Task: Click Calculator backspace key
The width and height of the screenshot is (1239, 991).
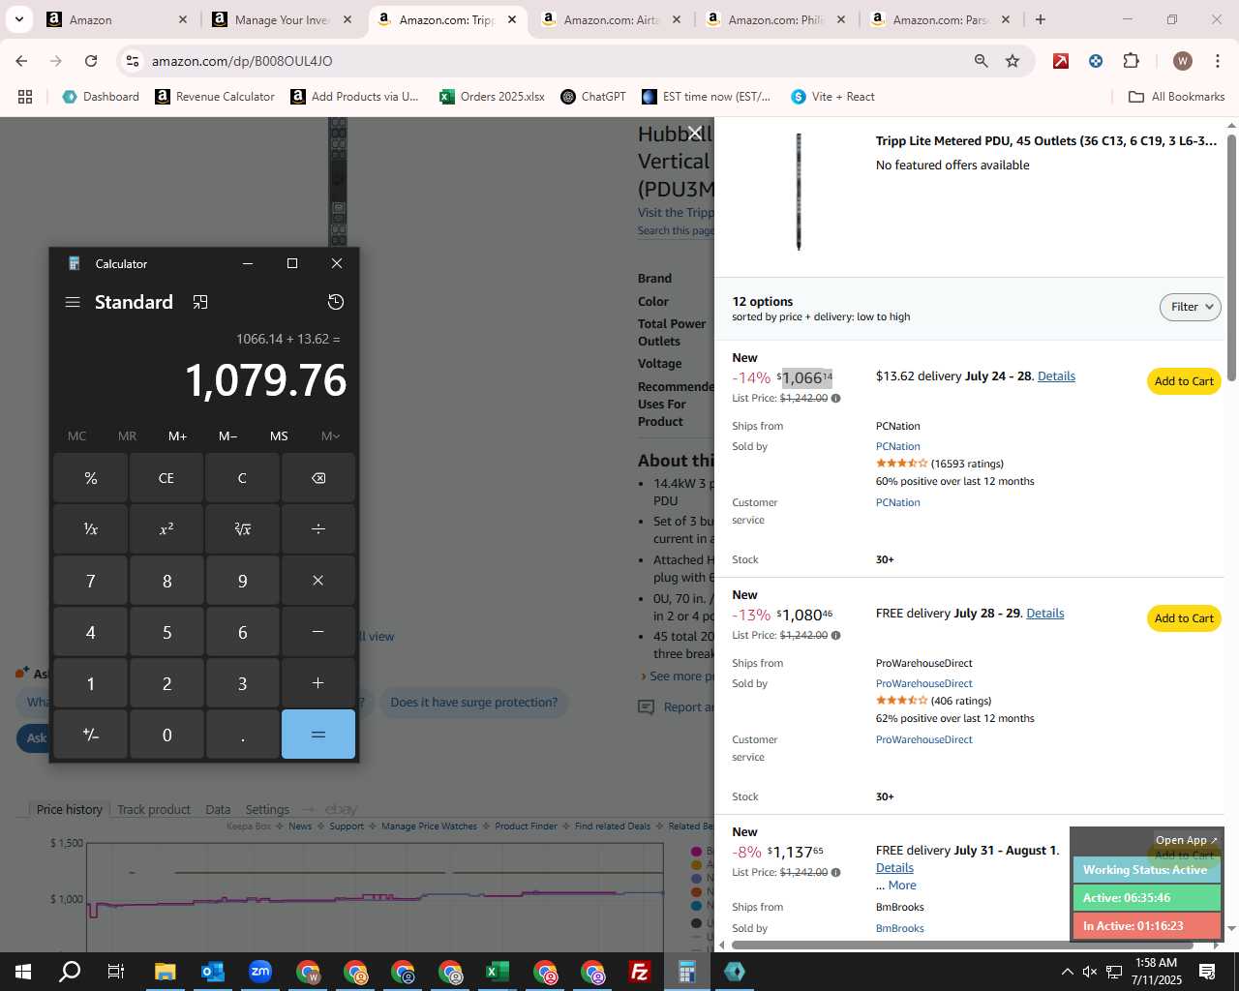Action: 318,478
